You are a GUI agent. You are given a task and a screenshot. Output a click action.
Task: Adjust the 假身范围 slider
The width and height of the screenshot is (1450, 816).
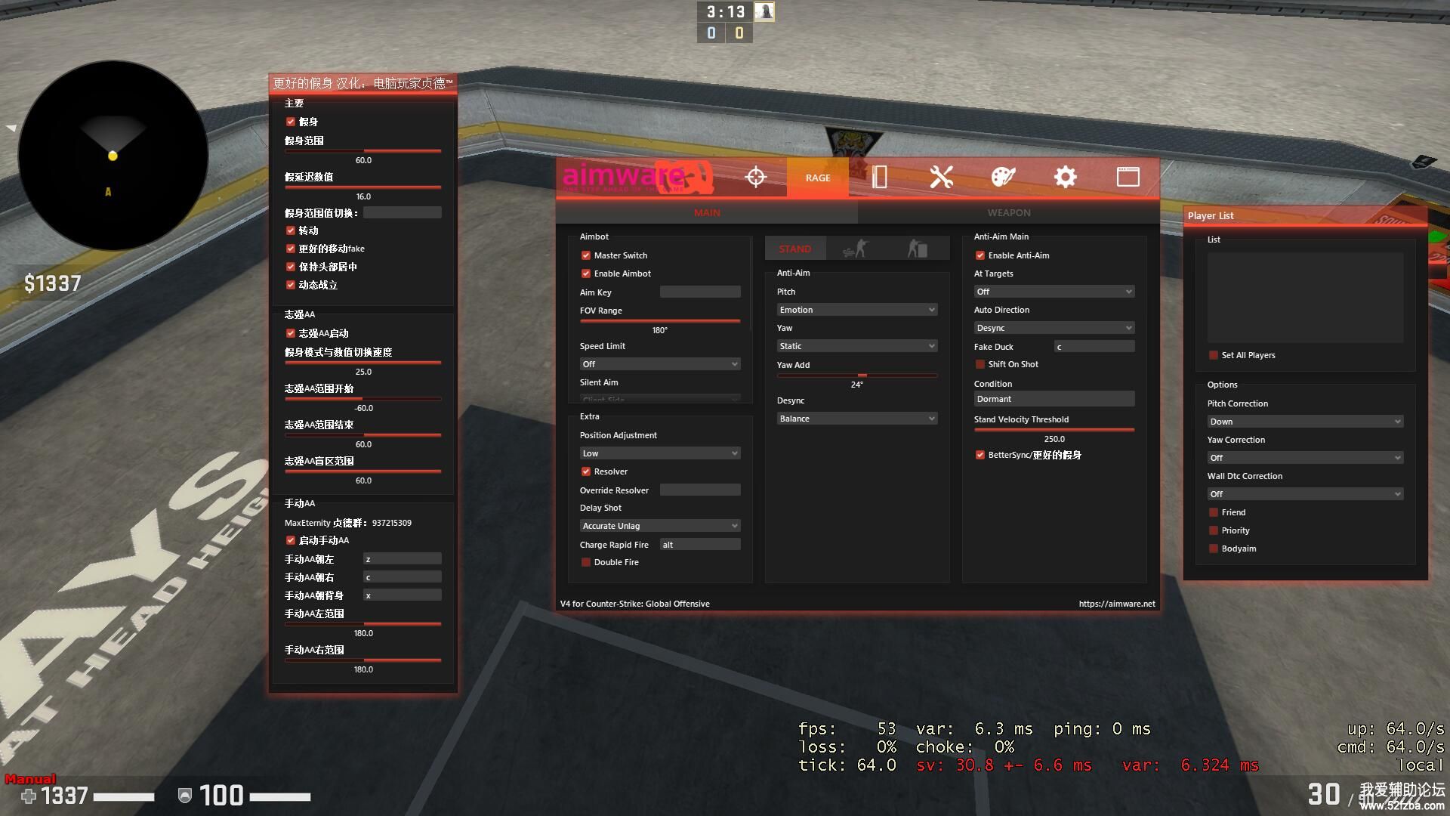pyautogui.click(x=363, y=151)
